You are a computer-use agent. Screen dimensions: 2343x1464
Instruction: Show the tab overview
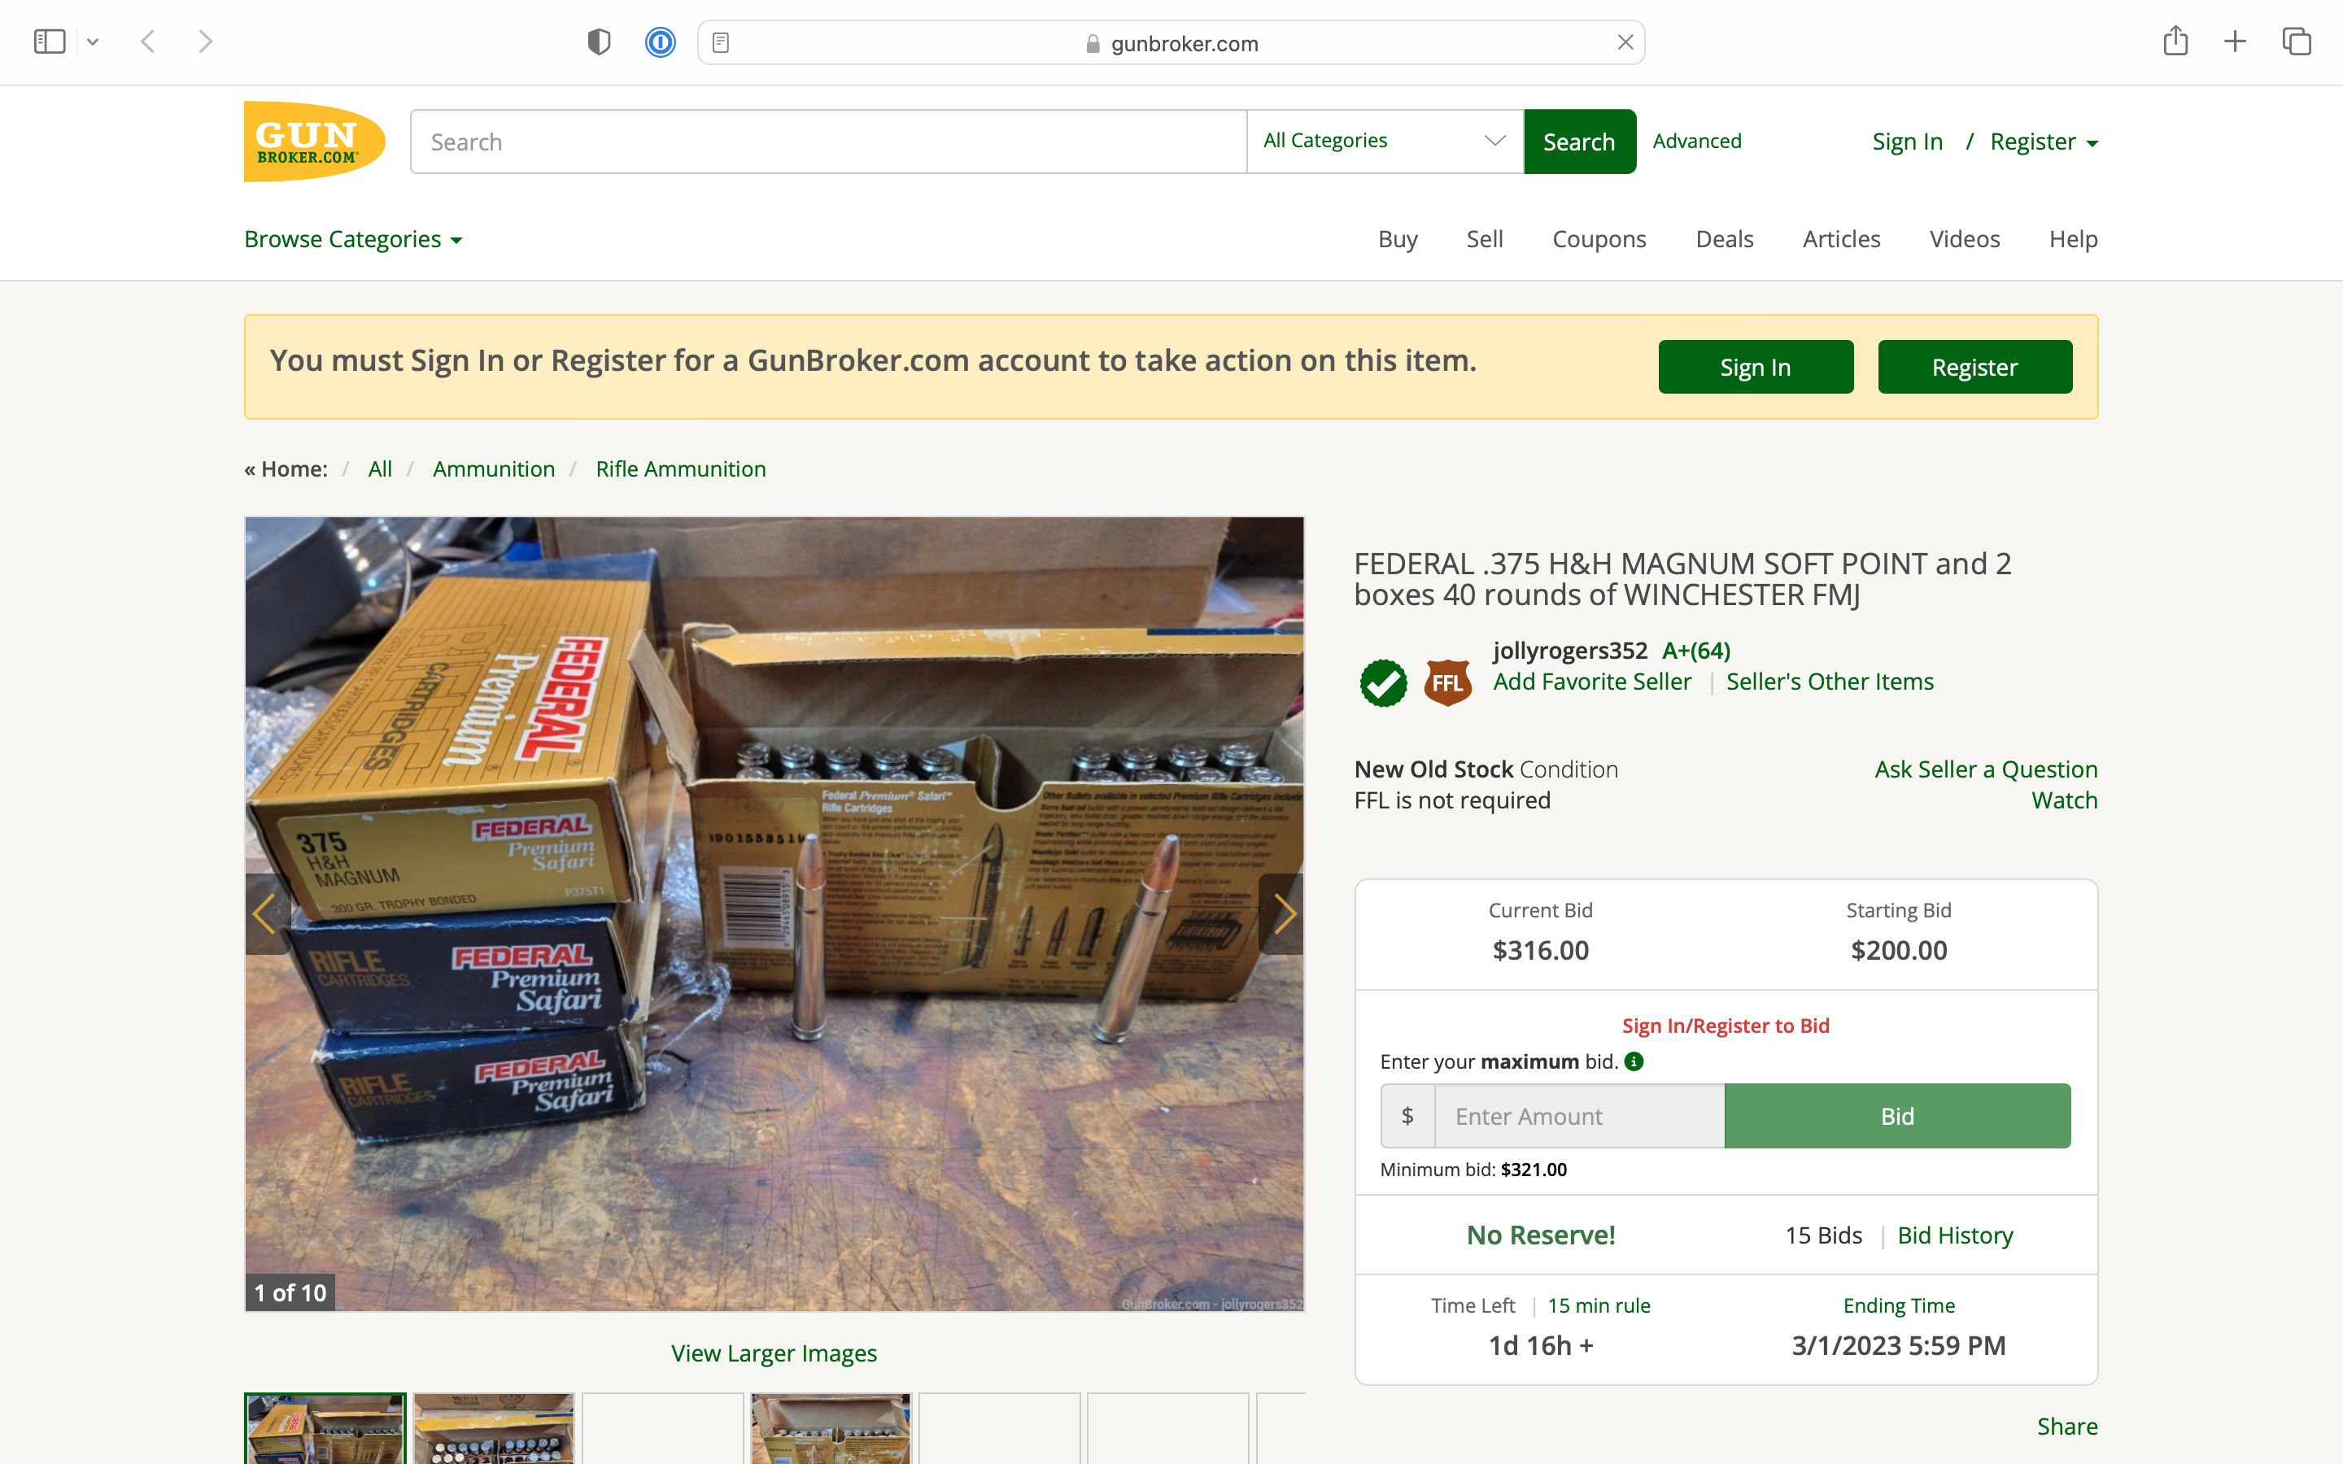tap(2297, 41)
